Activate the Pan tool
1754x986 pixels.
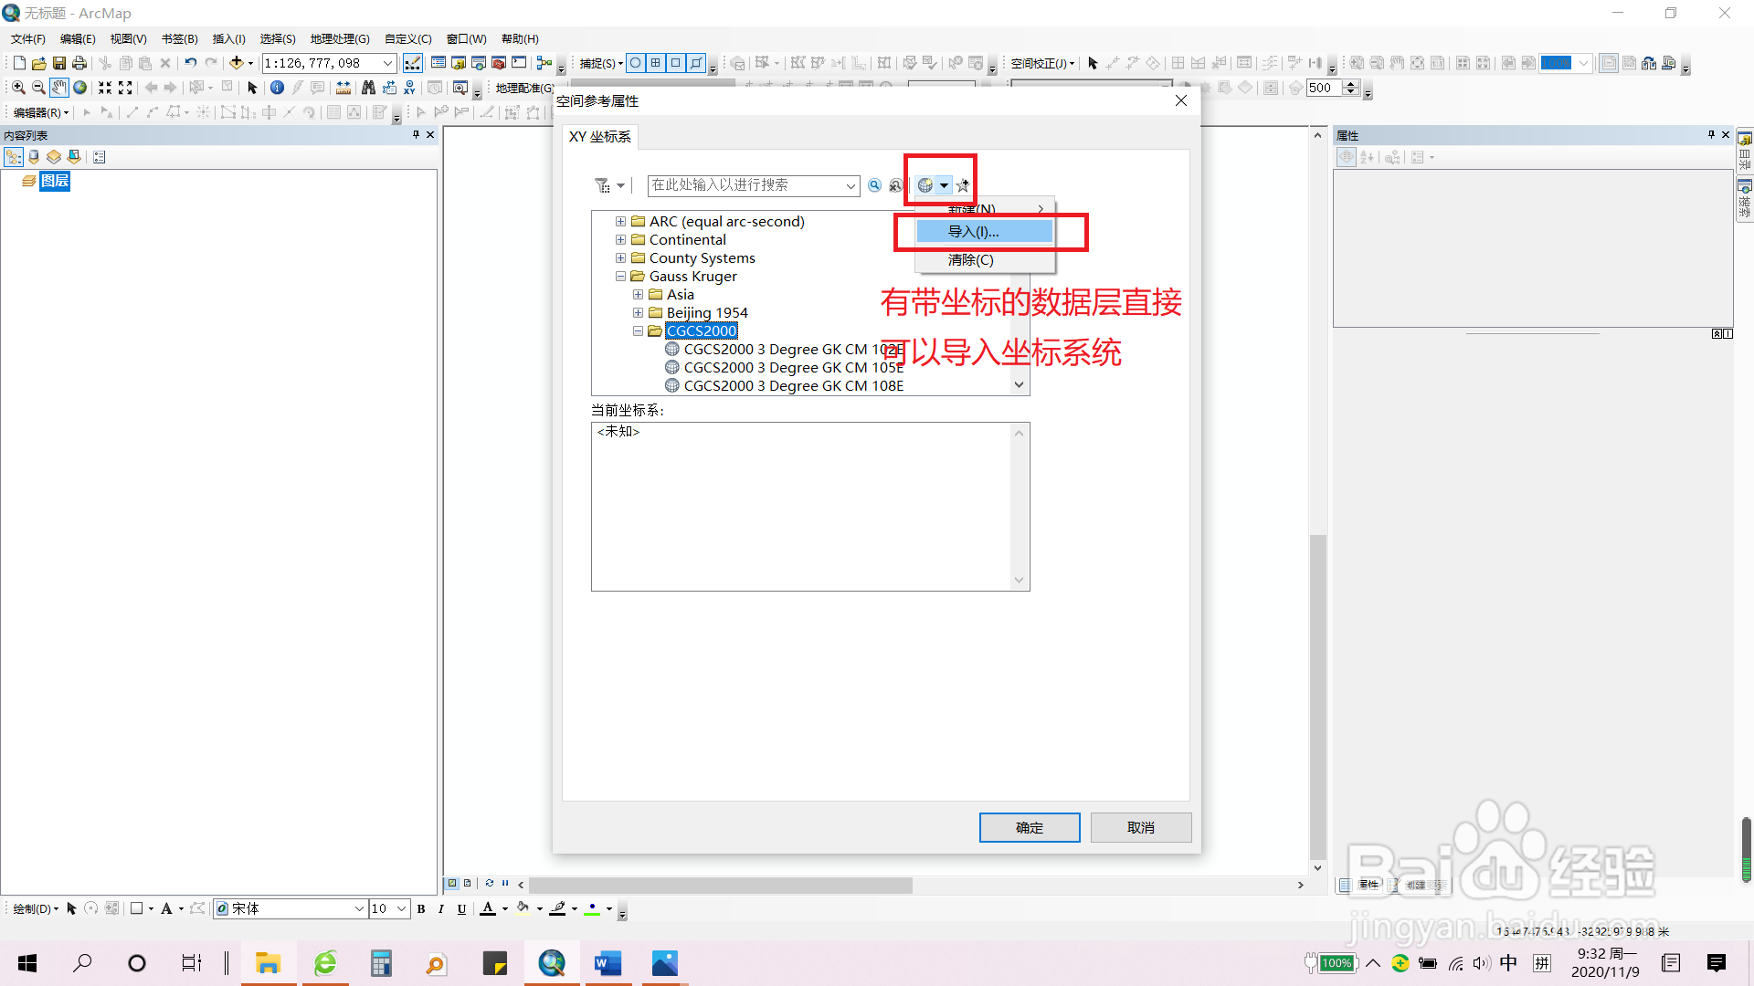(58, 88)
